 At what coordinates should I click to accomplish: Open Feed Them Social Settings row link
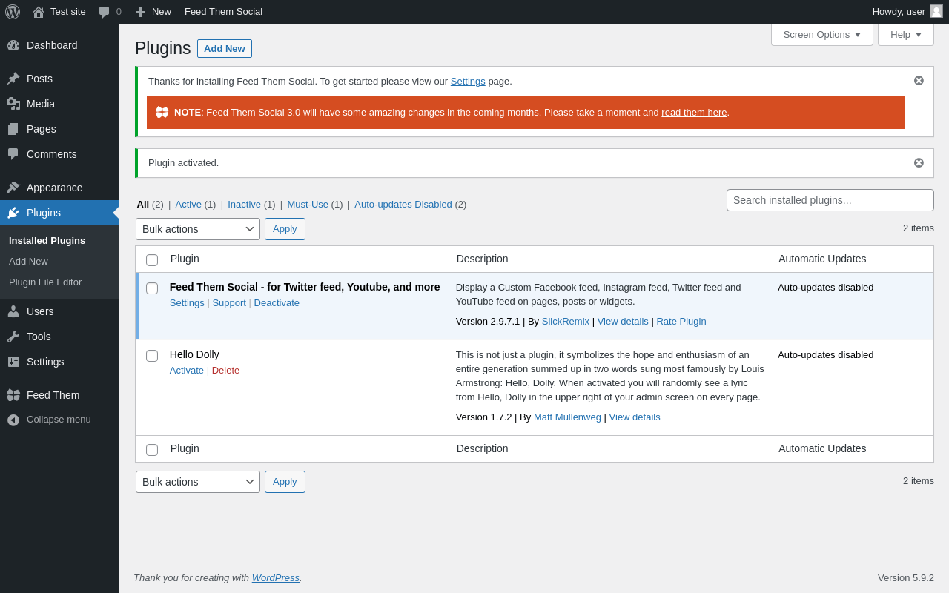[x=187, y=303]
